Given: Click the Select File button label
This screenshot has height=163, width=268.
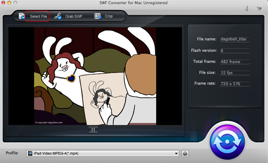Looking at the screenshot, I should 38,17.
